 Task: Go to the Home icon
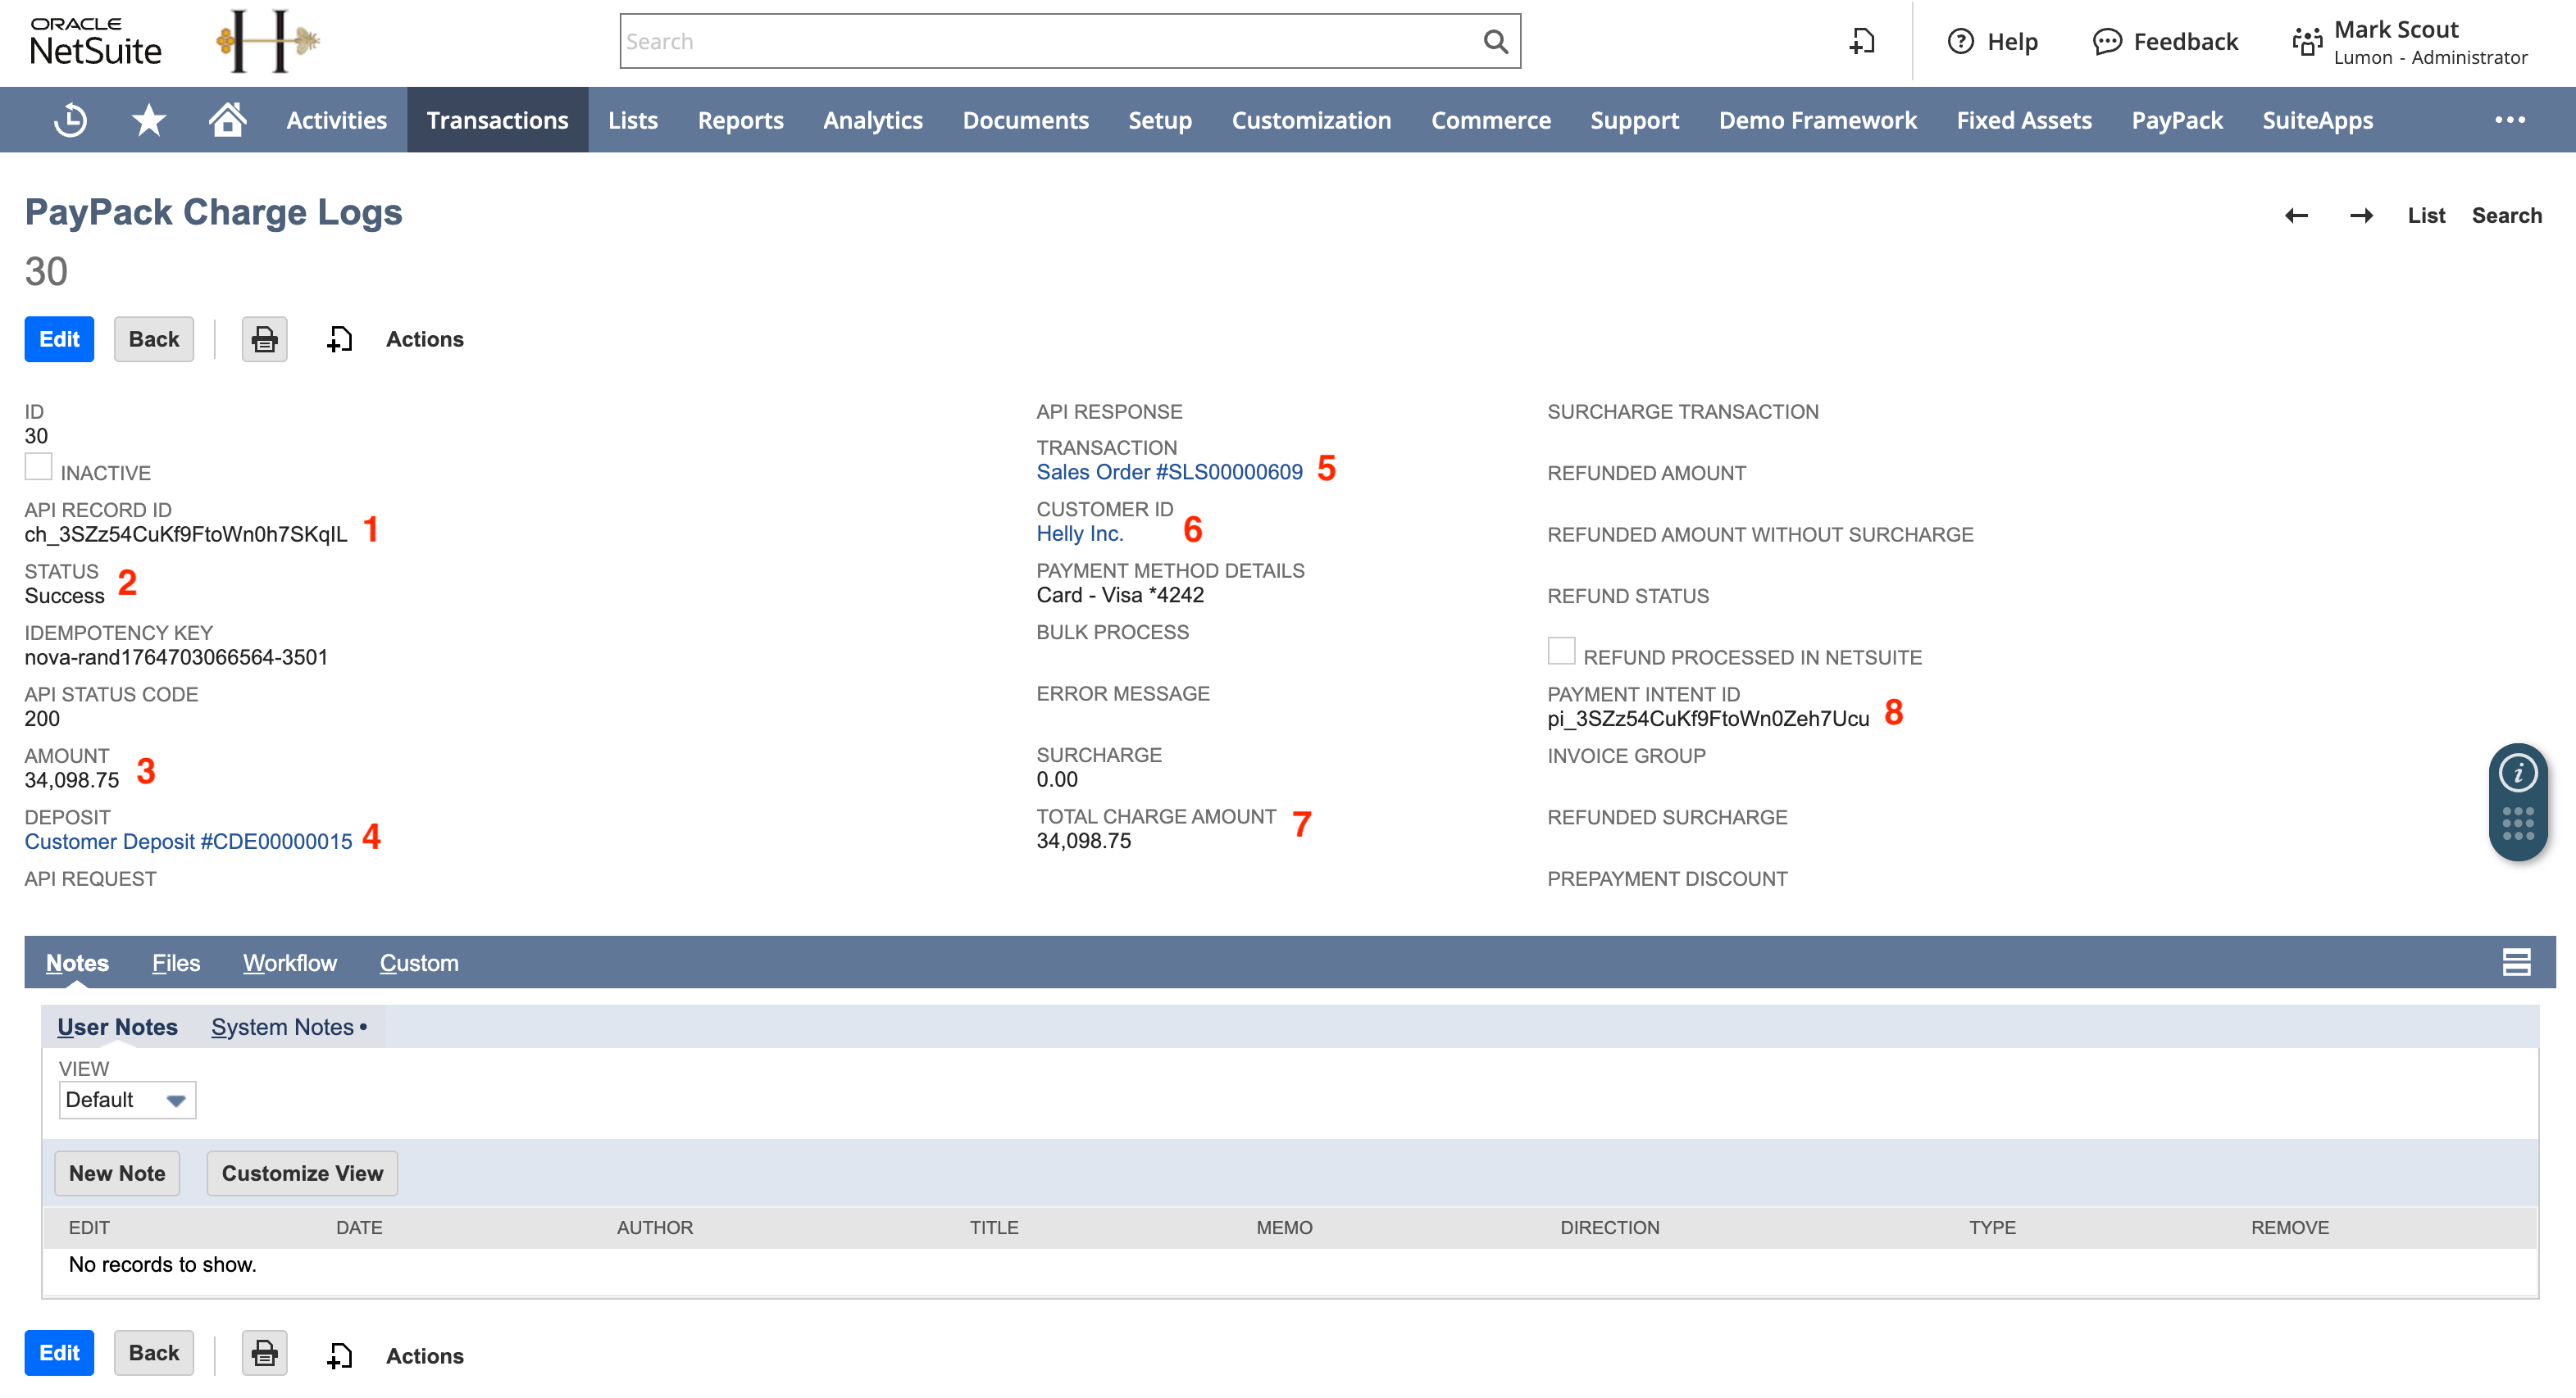227,120
